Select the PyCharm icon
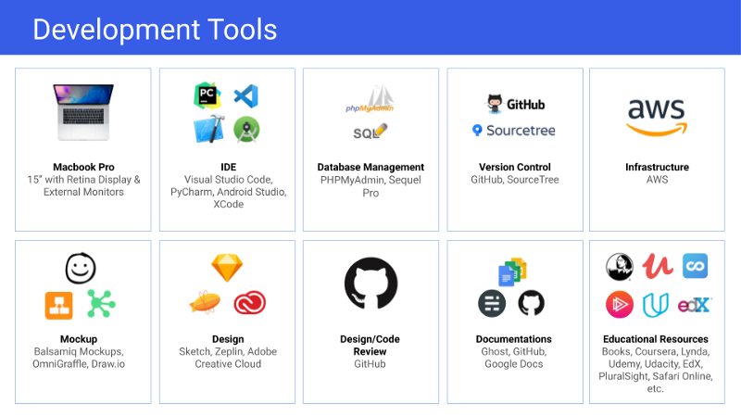Screen dimensions: 741x417 [x=207, y=95]
